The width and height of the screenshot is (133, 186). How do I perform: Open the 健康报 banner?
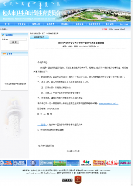tap(112, 163)
